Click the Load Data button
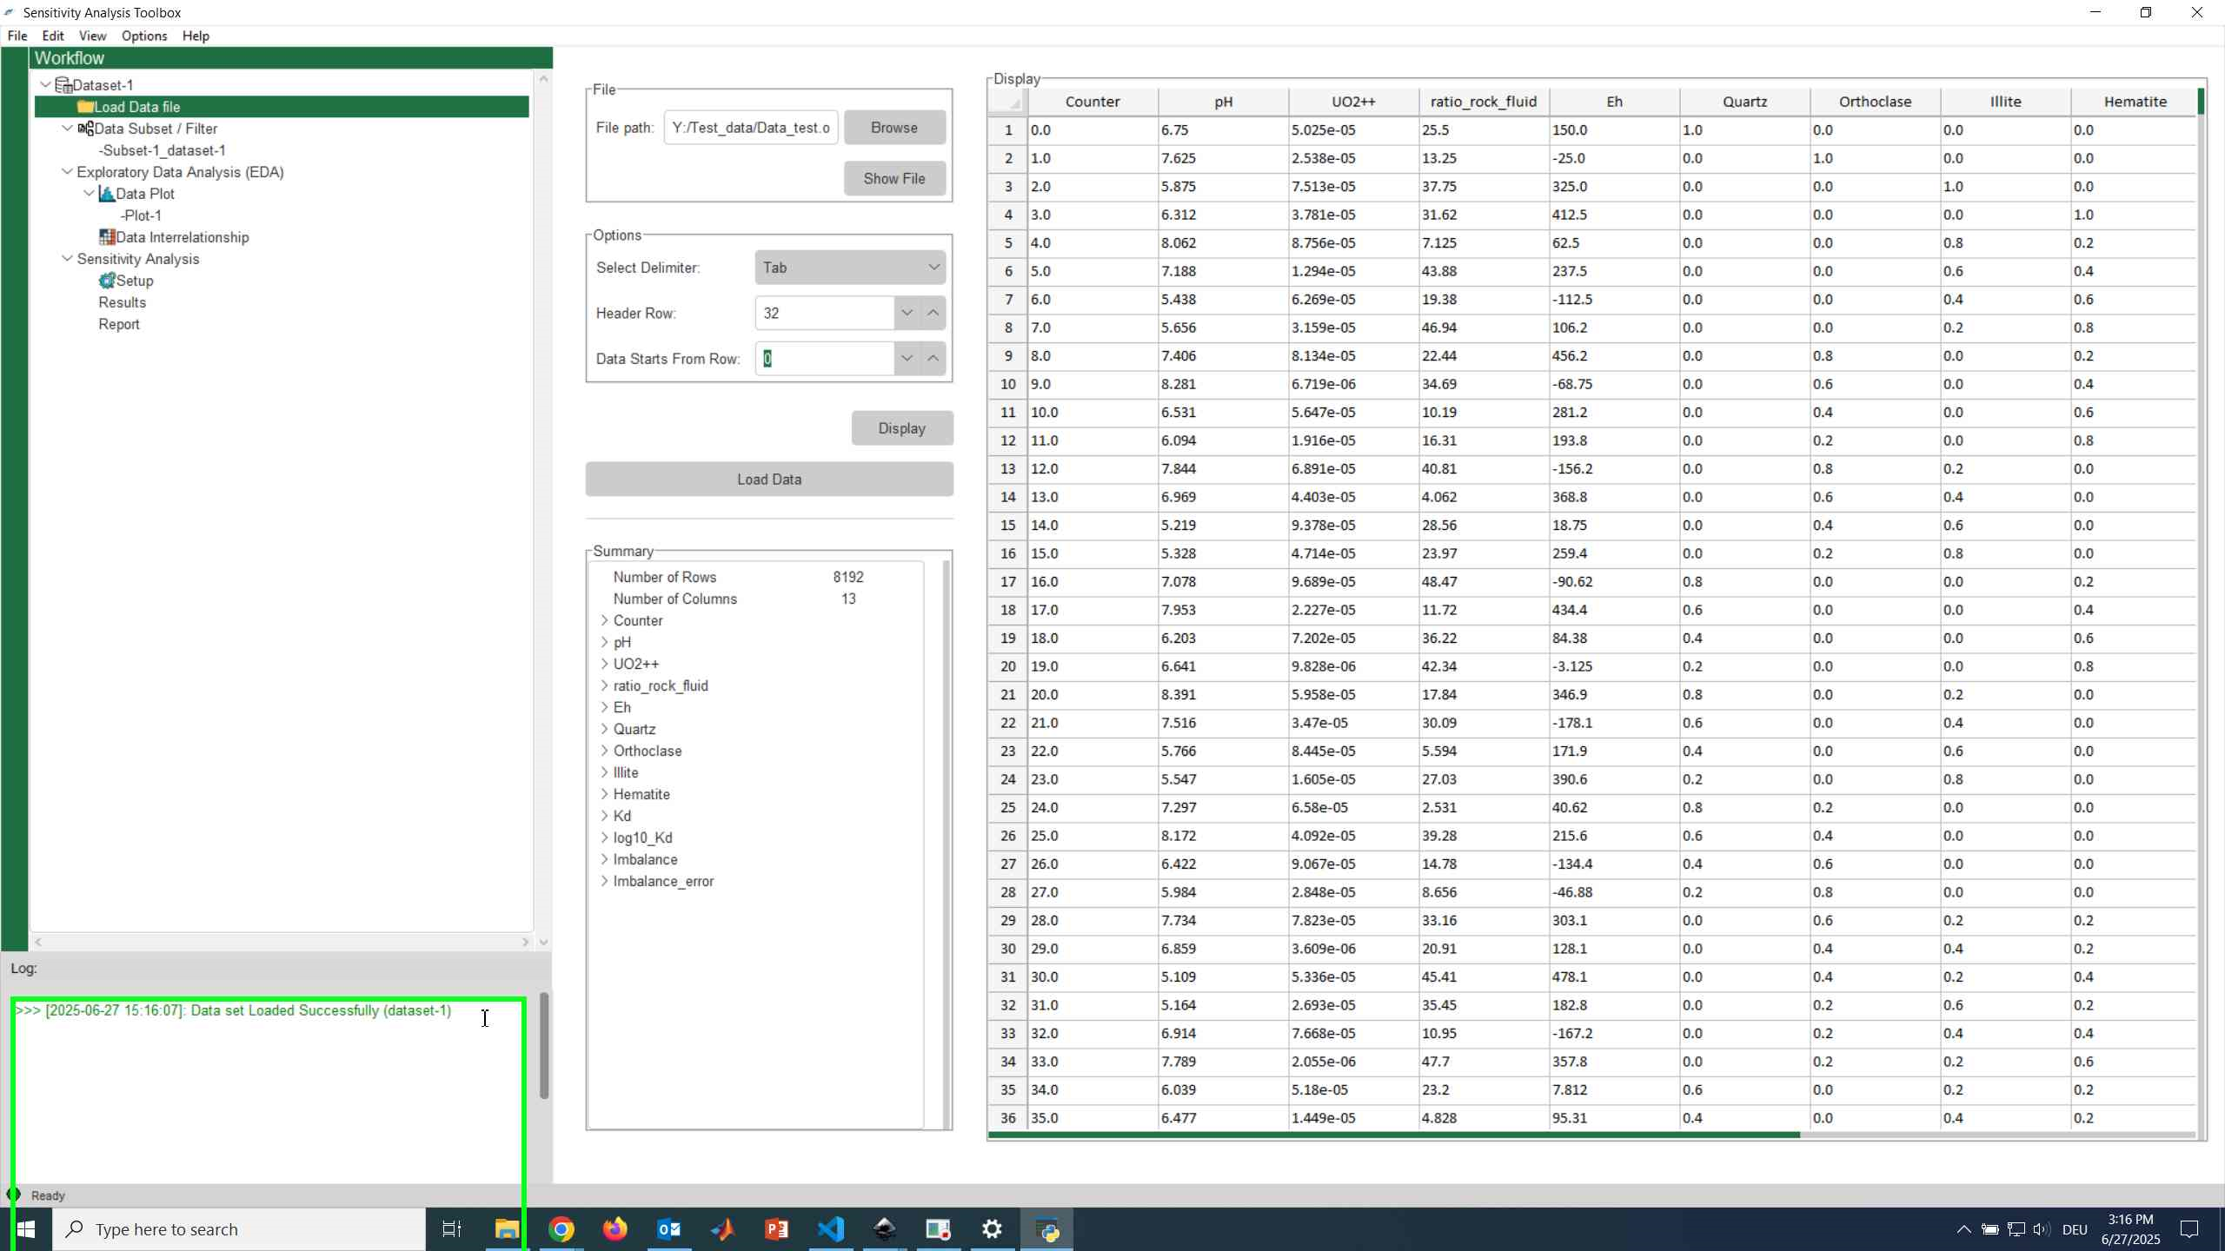This screenshot has width=2225, height=1251. pos(769,480)
